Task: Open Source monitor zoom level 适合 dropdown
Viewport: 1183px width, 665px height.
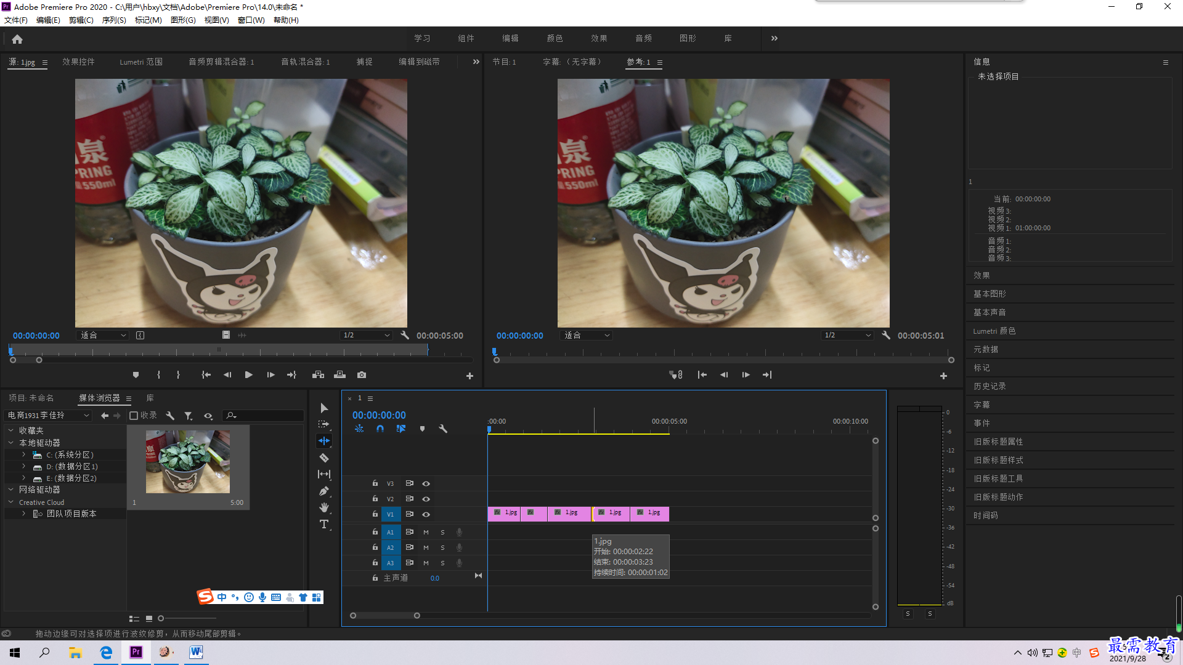Action: 103,336
